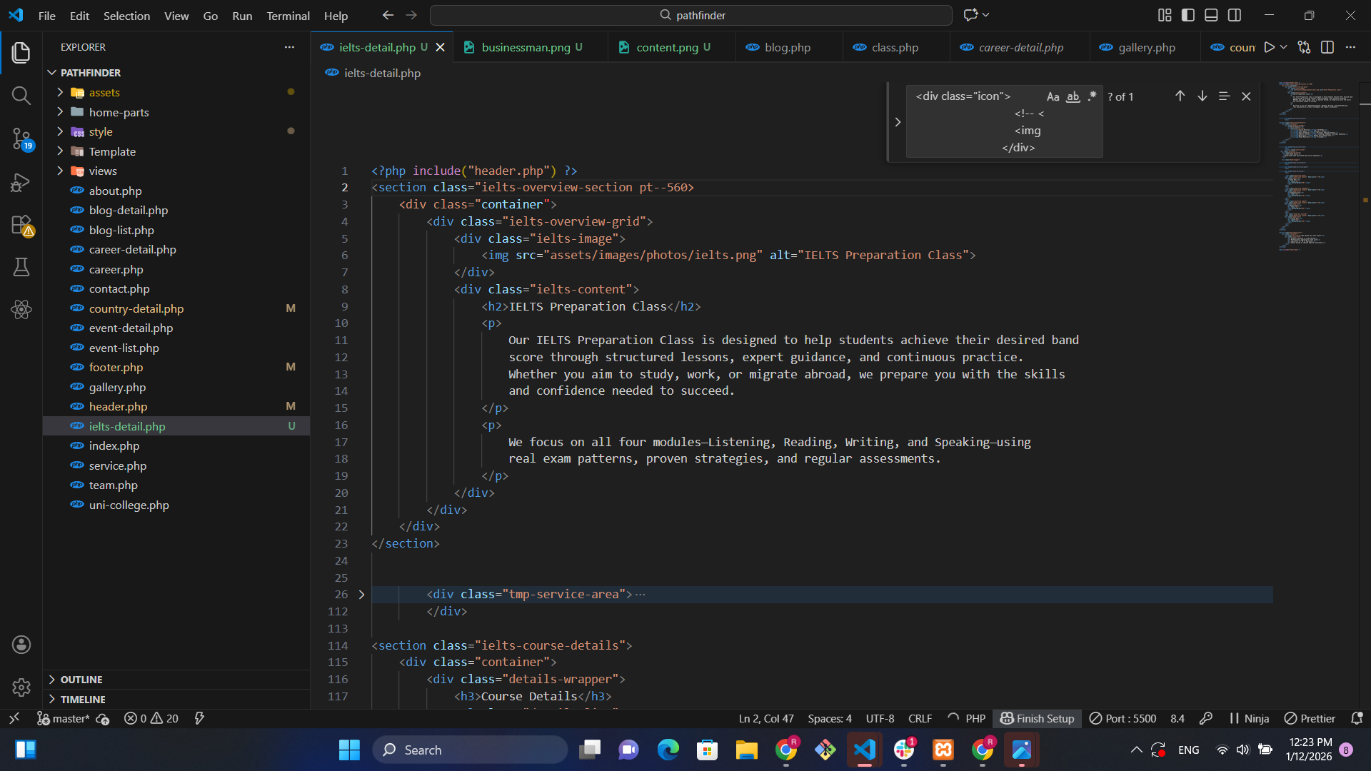Open the Testing flask icon view
Image resolution: width=1371 pixels, height=771 pixels.
coord(21,267)
